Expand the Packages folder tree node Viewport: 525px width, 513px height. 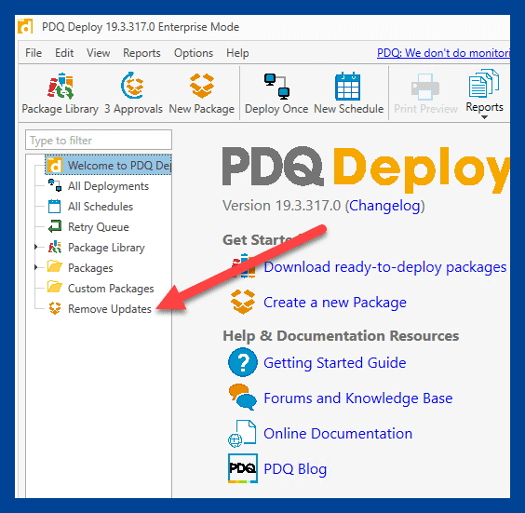click(35, 267)
